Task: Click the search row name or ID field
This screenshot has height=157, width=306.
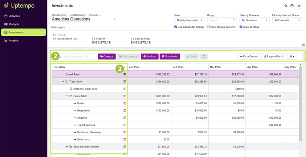Action: (78, 56)
